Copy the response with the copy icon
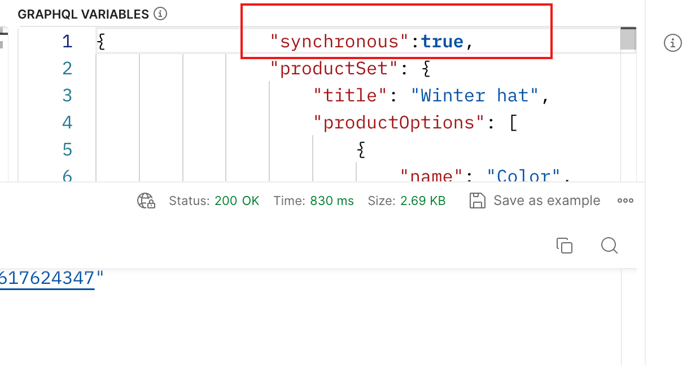Image resolution: width=700 pixels, height=365 pixels. click(x=565, y=246)
